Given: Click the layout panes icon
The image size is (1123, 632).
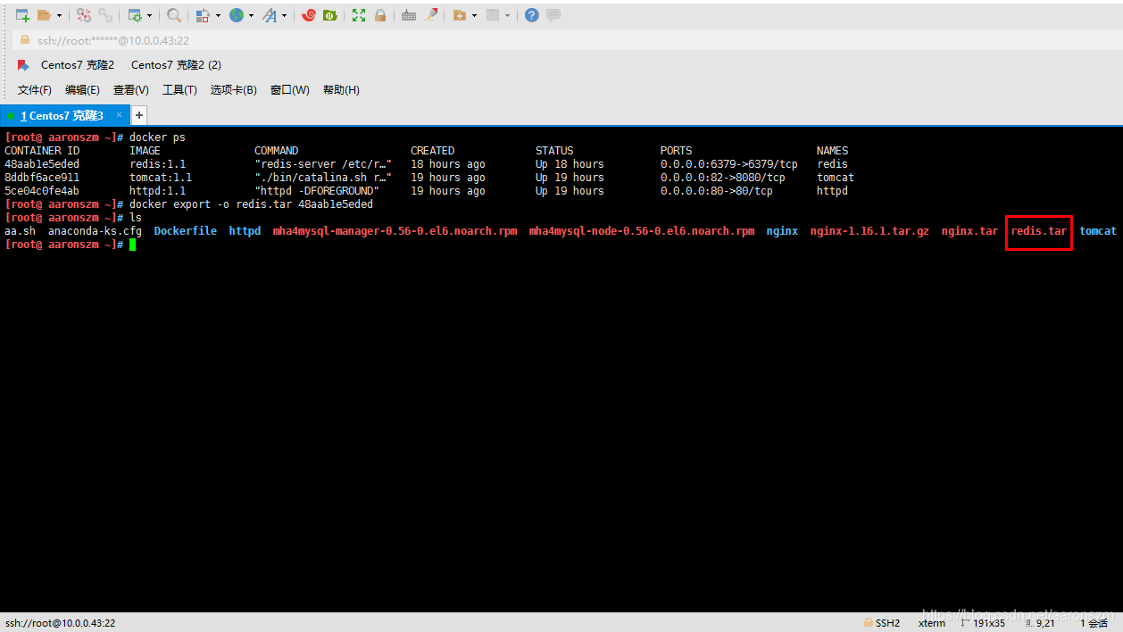Looking at the screenshot, I should coord(493,15).
